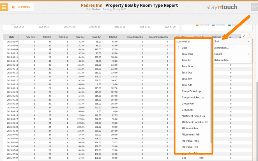Sort by Total Rvn

187,79
